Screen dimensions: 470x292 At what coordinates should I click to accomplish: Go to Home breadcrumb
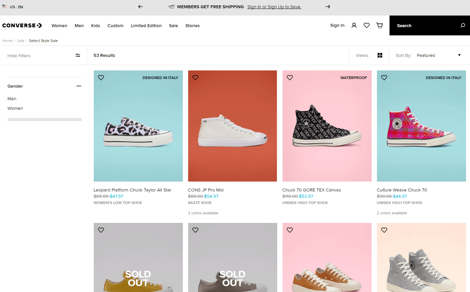pyautogui.click(x=7, y=41)
